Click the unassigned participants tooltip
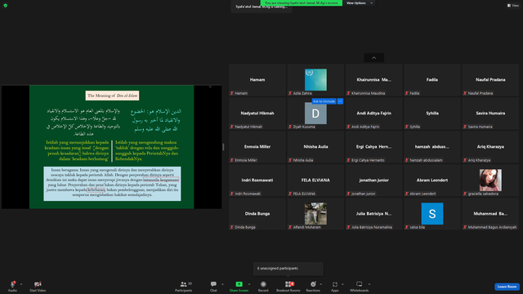The height and width of the screenshot is (294, 523). tap(288, 269)
